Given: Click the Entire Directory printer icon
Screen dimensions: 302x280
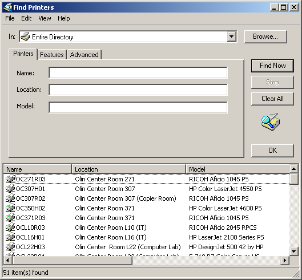Looking at the screenshot, I should point(25,36).
